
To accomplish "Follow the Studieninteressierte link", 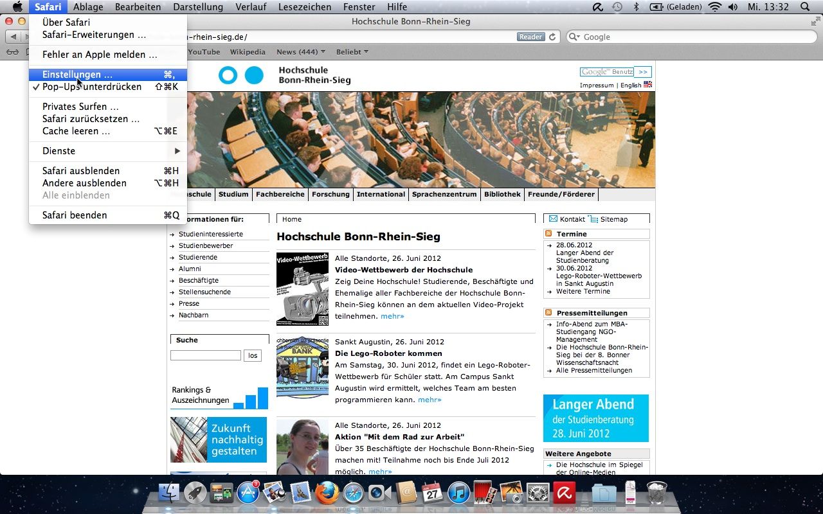I will point(211,235).
